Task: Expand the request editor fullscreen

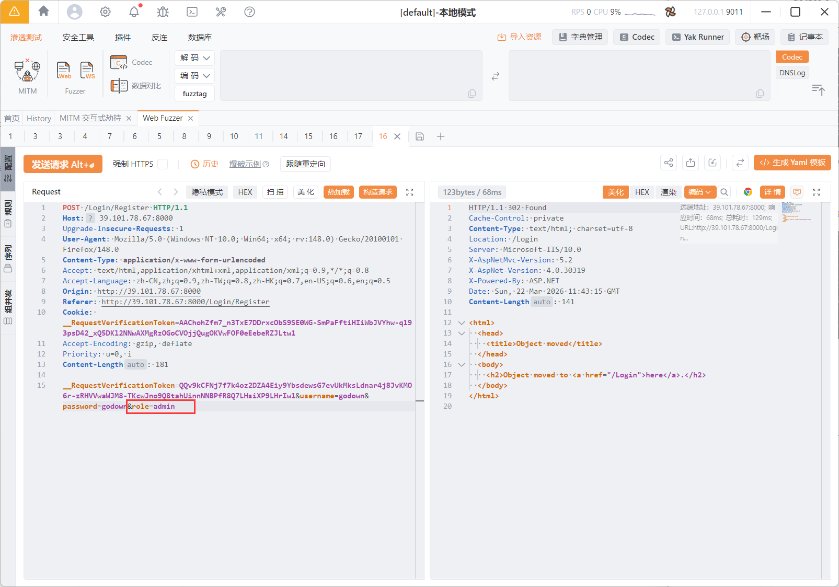Action: click(x=410, y=192)
